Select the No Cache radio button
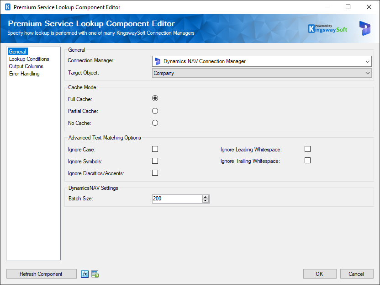 [155, 123]
